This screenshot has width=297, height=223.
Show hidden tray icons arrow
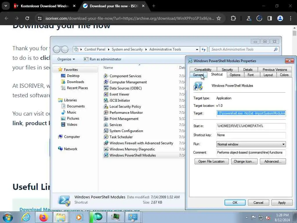tap(247, 218)
